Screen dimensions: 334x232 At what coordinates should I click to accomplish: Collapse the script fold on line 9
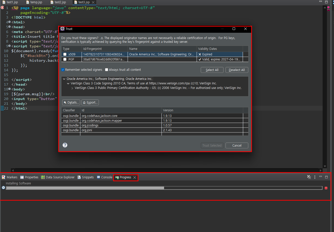[x=9, y=46]
